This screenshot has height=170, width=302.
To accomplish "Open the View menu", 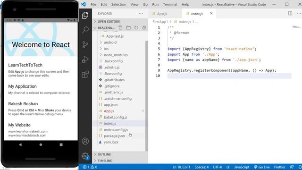I will (x=134, y=4).
